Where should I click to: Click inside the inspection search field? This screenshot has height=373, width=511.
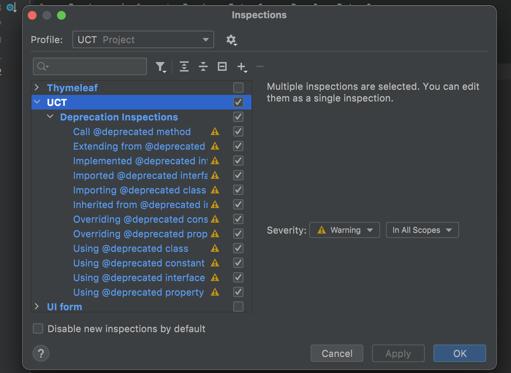[90, 66]
